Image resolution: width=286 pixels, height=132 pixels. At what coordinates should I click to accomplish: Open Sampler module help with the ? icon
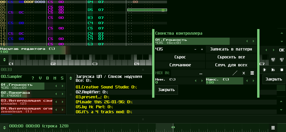(x=33, y=78)
